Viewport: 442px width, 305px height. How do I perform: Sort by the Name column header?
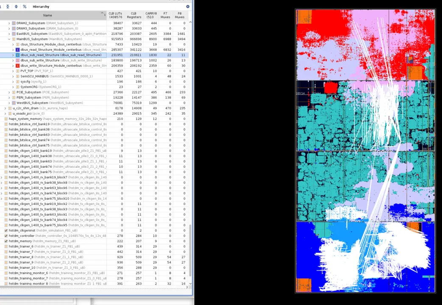[48, 15]
